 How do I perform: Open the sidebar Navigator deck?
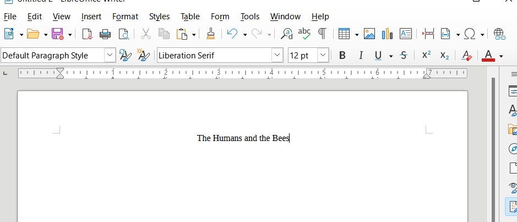coord(513,149)
